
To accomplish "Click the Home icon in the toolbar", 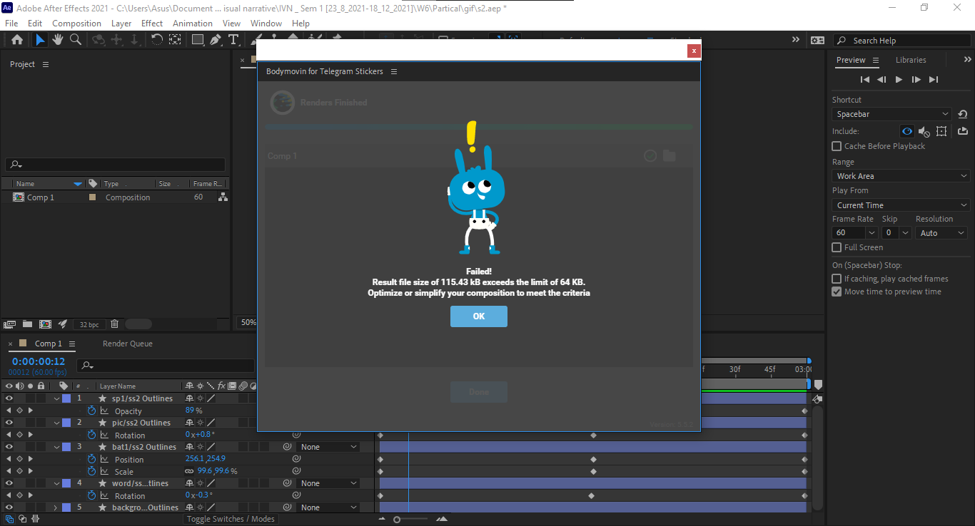I will point(17,40).
